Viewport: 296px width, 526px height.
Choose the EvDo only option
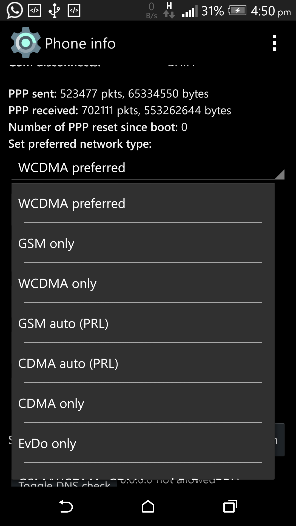pyautogui.click(x=143, y=443)
